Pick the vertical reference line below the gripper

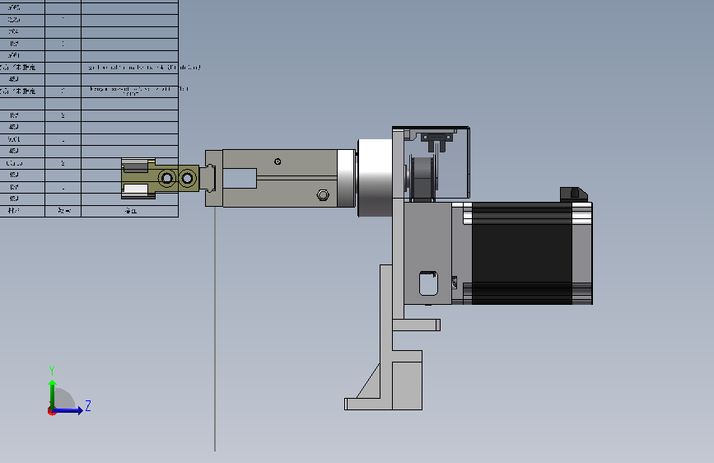click(x=215, y=329)
